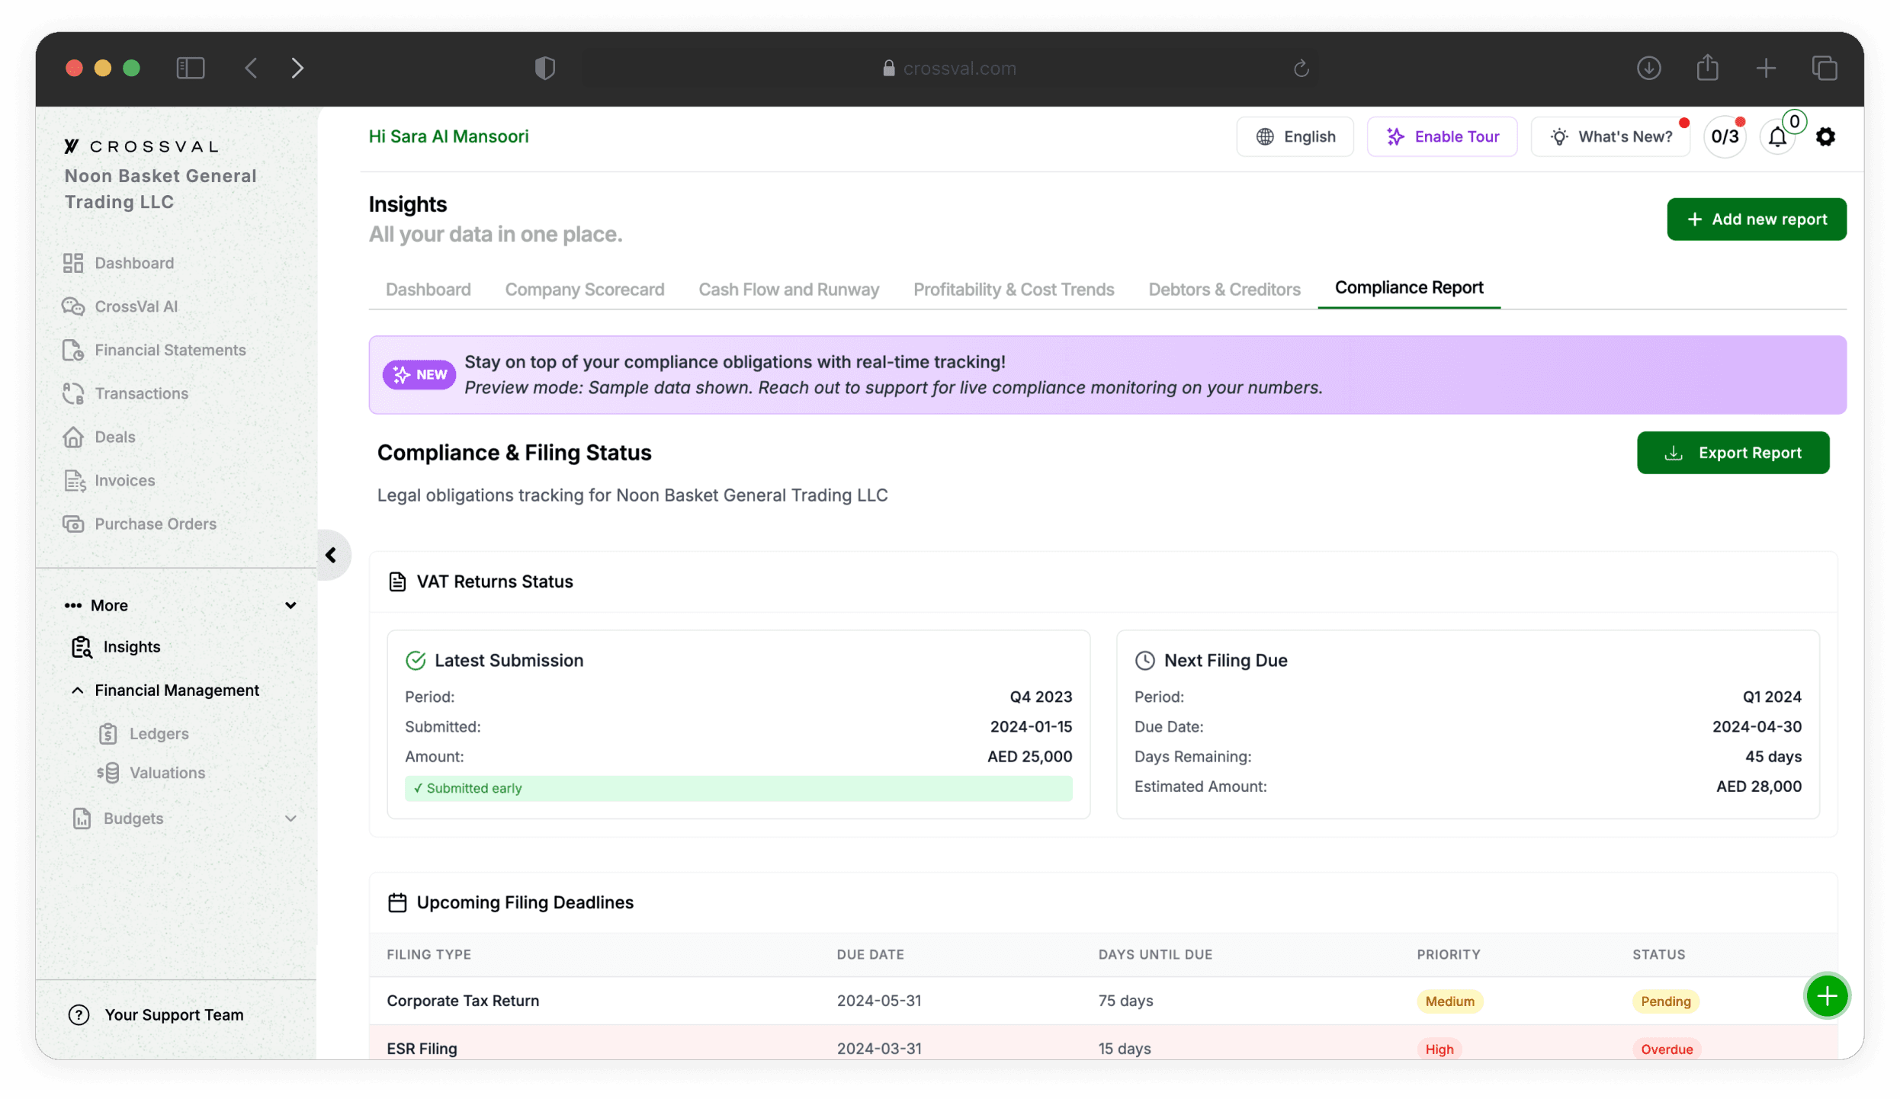Click the browser address bar
The width and height of the screenshot is (1900, 1099).
point(949,69)
